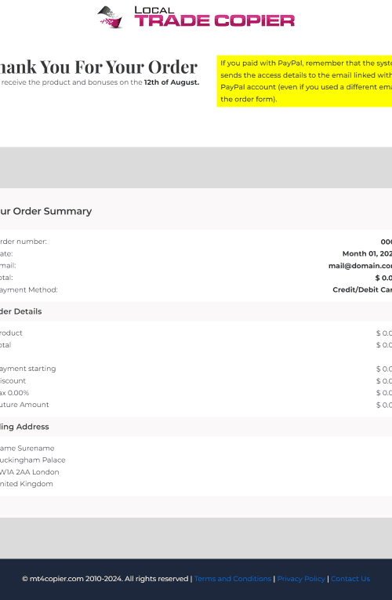Follow the Contact Us footer link
392x600 pixels.
(x=350, y=579)
